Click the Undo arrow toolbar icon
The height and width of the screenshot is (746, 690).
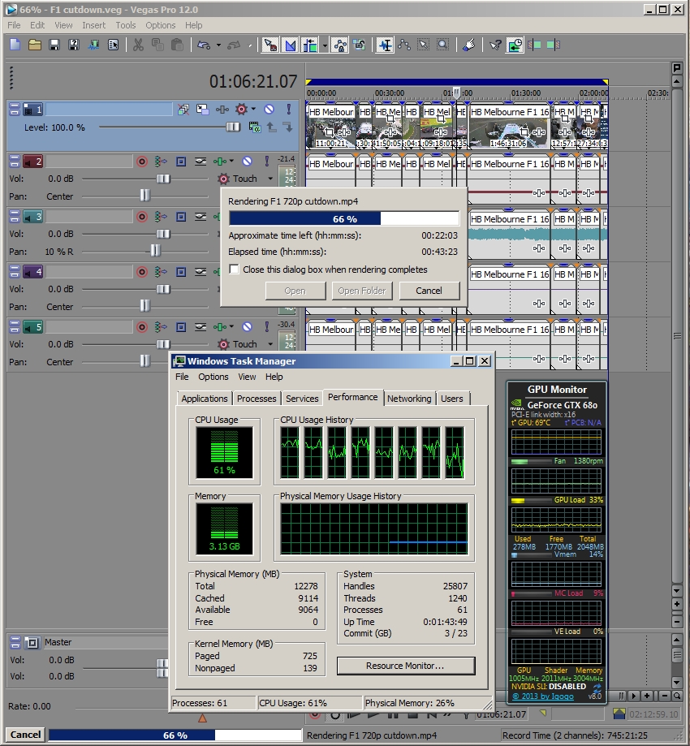pos(204,45)
